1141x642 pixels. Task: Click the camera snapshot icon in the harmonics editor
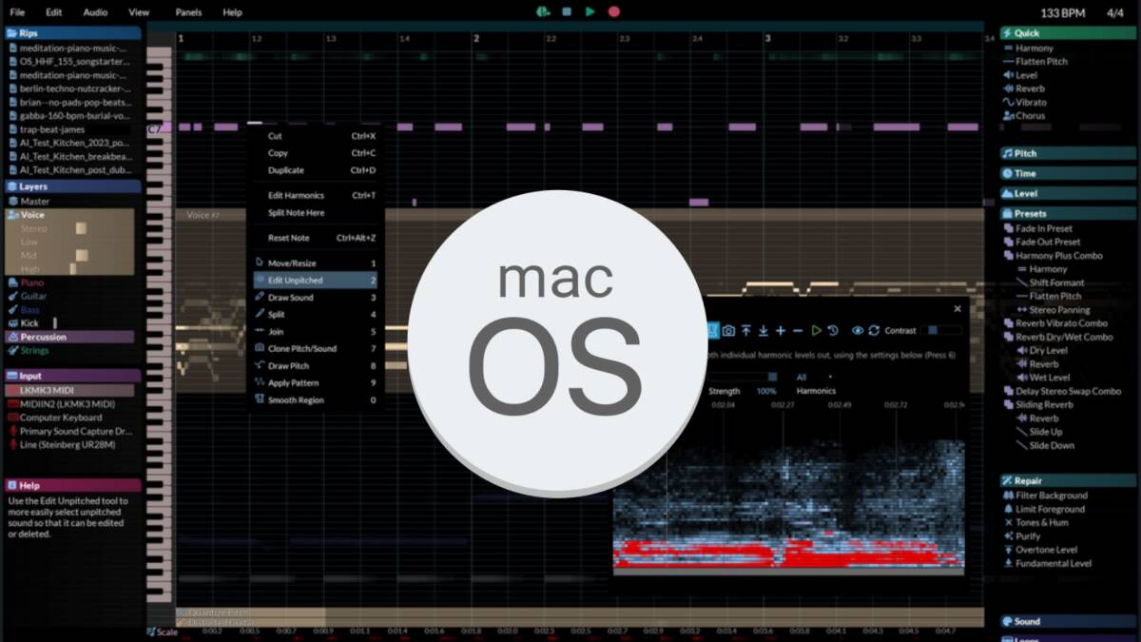729,330
